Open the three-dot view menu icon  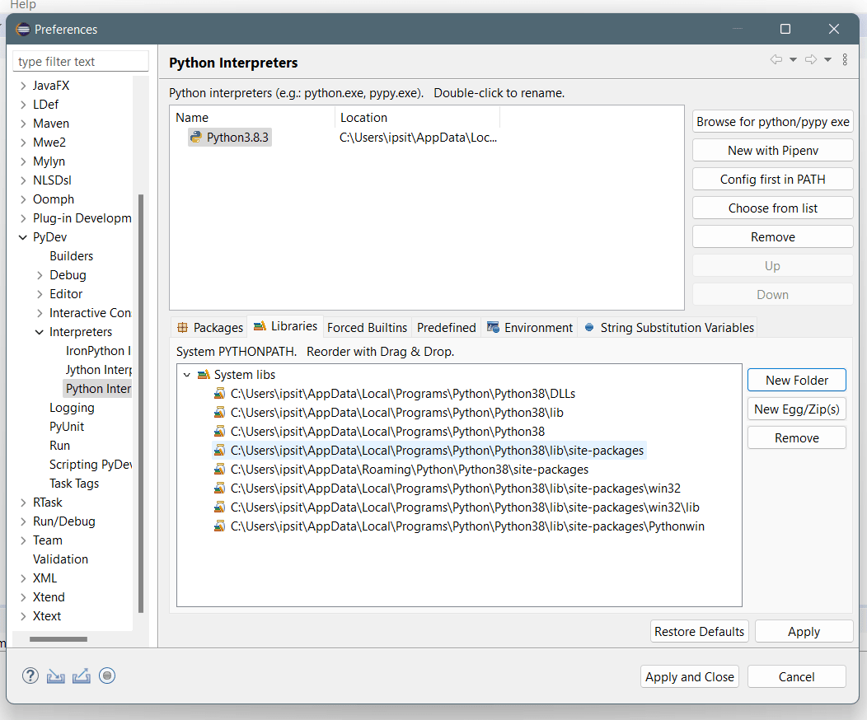pos(845,59)
